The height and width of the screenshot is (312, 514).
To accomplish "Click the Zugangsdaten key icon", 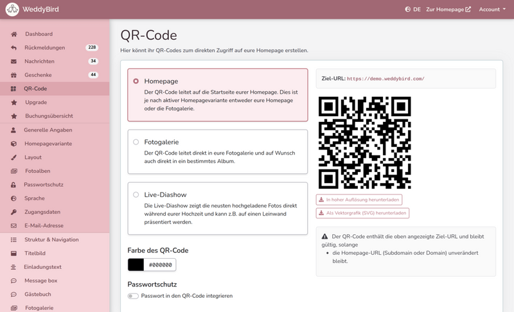I will (13, 212).
